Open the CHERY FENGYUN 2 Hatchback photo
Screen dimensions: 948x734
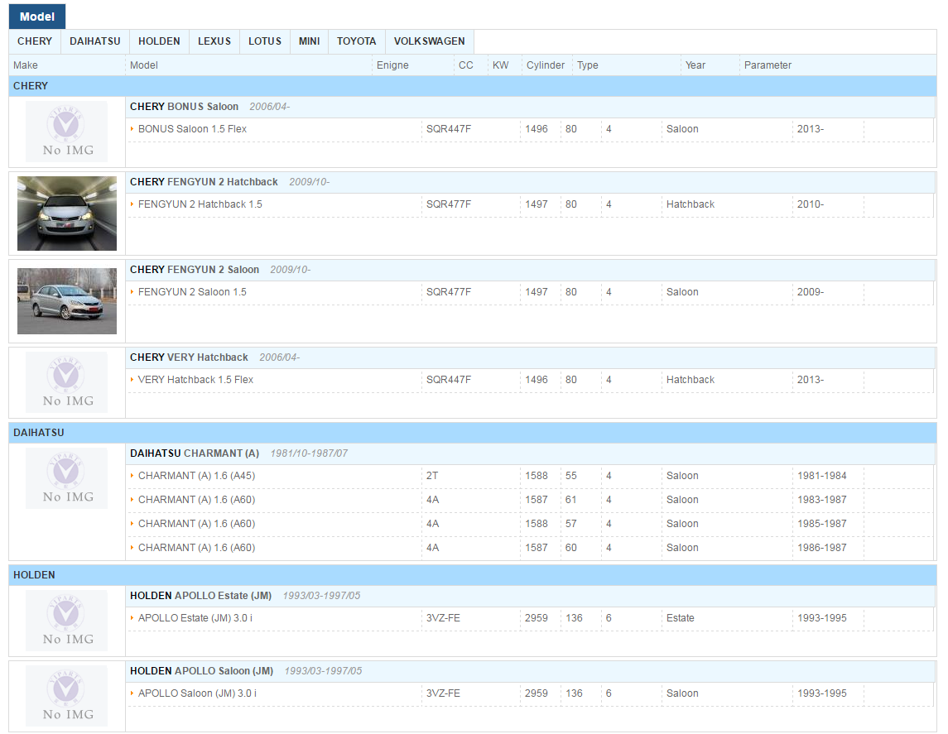coord(67,213)
